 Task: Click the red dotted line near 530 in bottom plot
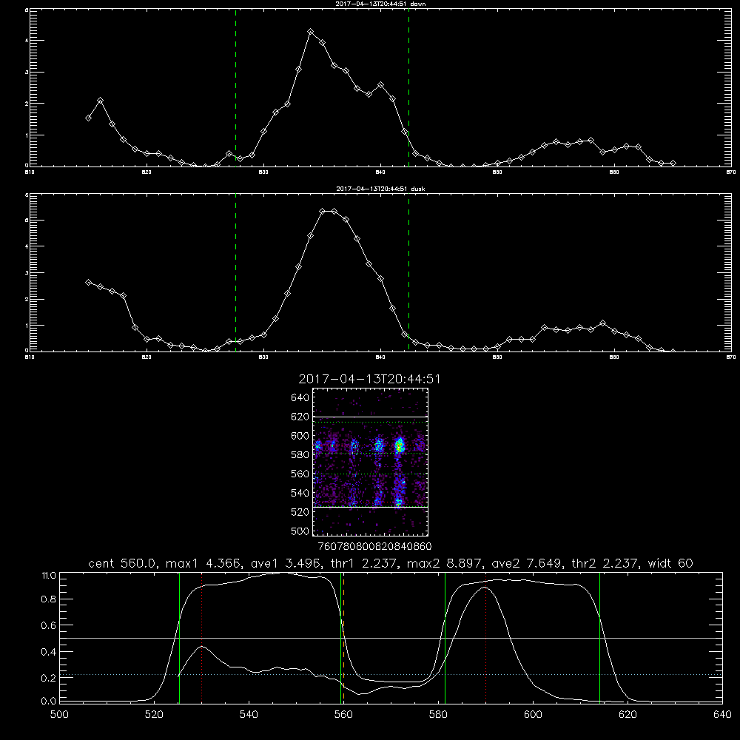201,637
